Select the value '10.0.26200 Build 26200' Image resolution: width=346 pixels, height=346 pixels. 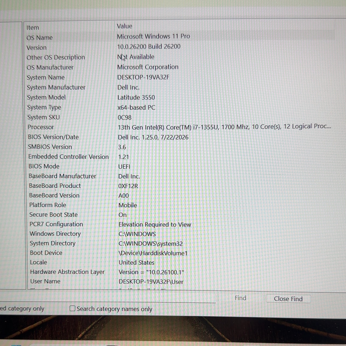tap(149, 47)
